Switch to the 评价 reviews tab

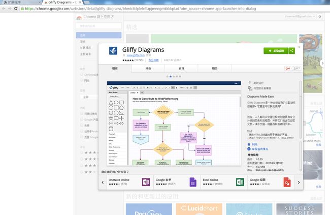click(x=148, y=68)
